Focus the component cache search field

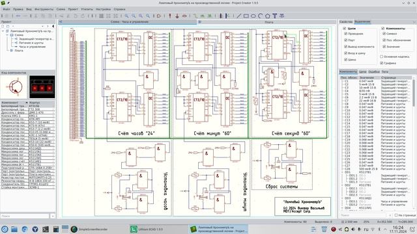tap(25, 216)
